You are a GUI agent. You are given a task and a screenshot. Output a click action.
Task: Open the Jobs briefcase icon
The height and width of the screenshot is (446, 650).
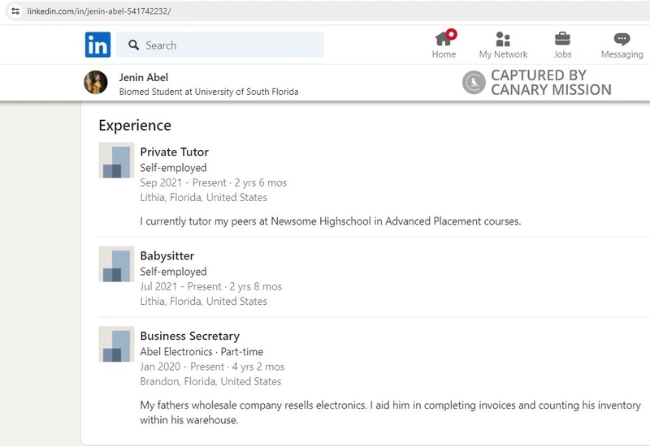coord(562,39)
